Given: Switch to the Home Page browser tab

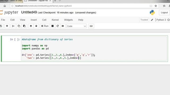Looking at the screenshot, I should click(x=11, y=1).
